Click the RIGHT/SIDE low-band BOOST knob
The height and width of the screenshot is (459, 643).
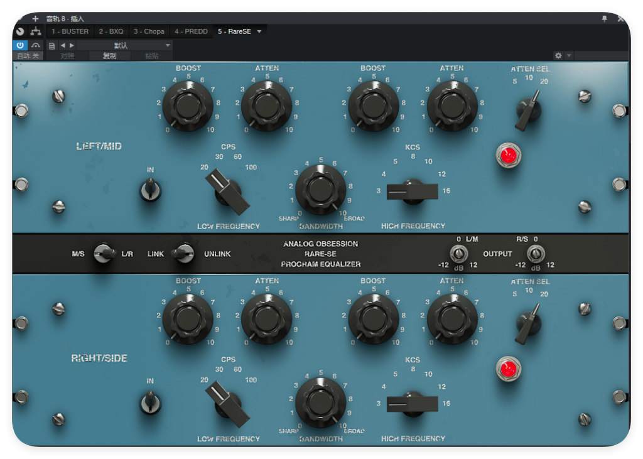188,319
